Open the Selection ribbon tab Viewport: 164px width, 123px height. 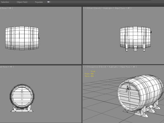5,2
